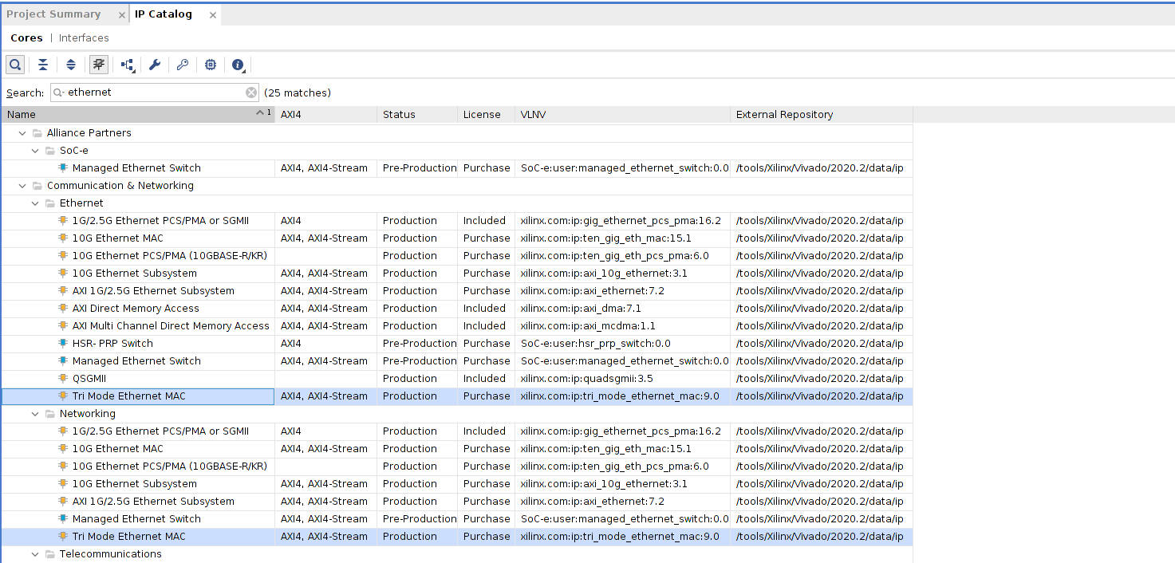1175x563 pixels.
Task: Sort by the Name column header
Action: click(x=137, y=115)
